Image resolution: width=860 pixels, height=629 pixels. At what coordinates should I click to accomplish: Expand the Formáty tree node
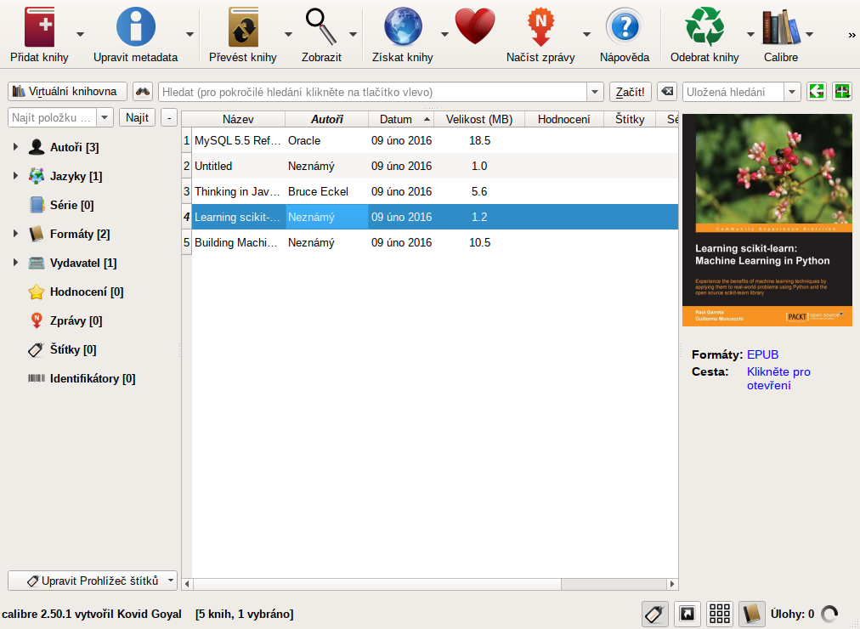tap(15, 234)
